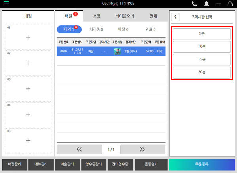Go to next page of orders
The width and height of the screenshot is (237, 173).
(142, 150)
